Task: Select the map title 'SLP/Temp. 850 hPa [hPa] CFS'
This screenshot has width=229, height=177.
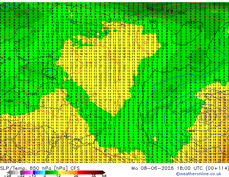Action: click(40, 168)
